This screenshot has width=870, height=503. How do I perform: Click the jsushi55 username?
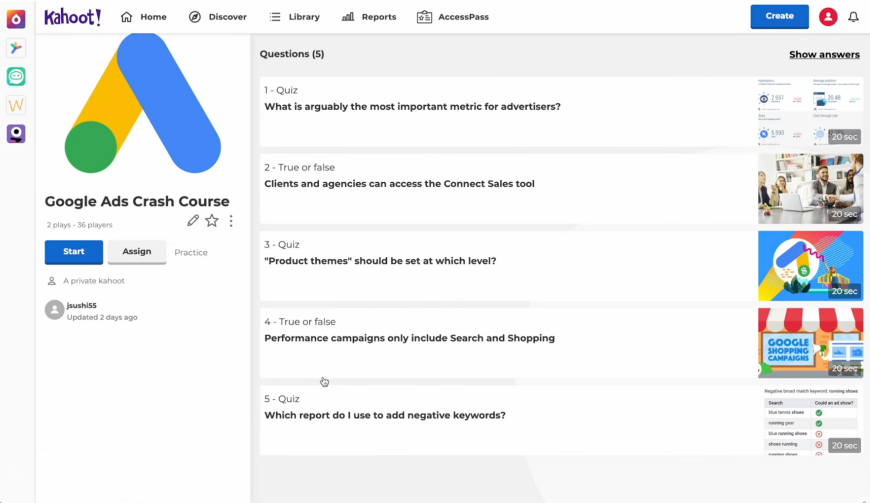[x=82, y=305]
